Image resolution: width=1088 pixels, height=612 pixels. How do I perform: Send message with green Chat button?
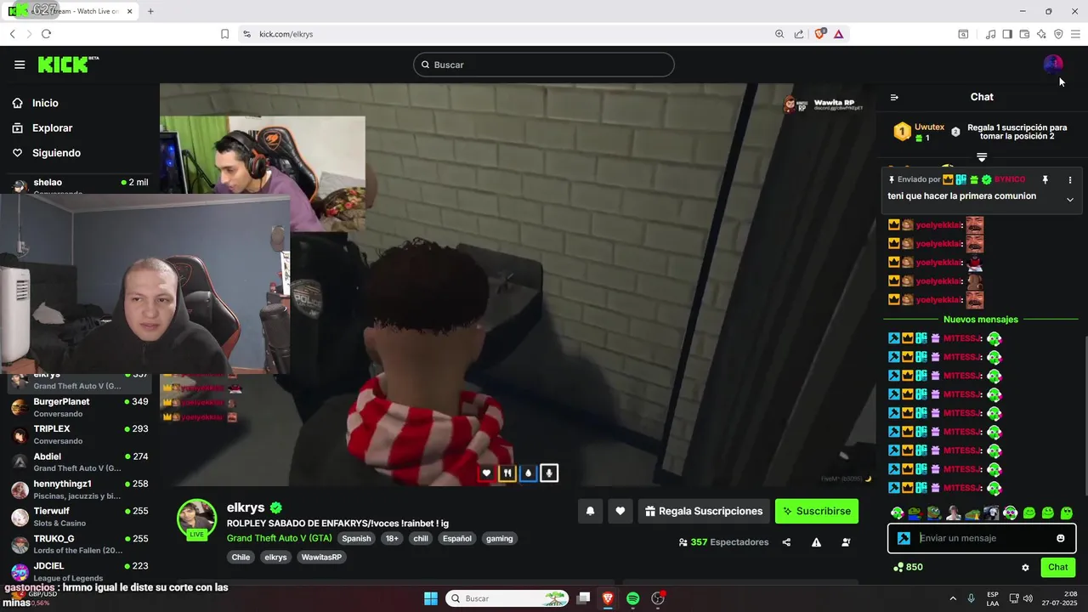[1057, 567]
